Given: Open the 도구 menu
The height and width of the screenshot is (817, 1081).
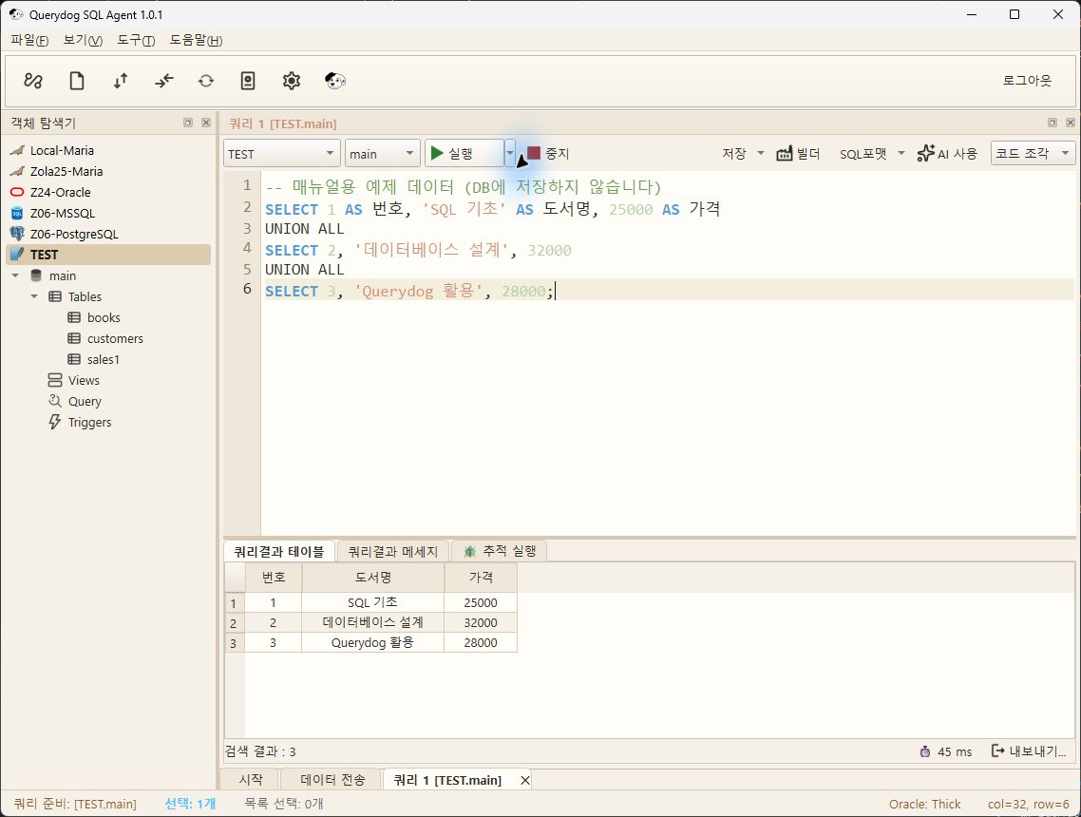Looking at the screenshot, I should click(136, 40).
